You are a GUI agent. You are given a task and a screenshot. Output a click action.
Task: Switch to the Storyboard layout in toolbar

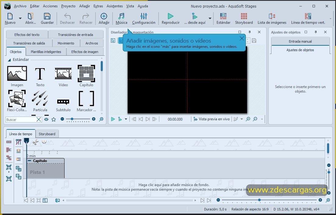(244, 19)
